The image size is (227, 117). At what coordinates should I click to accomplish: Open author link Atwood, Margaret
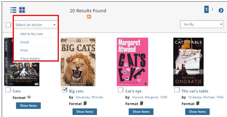pos(150,97)
